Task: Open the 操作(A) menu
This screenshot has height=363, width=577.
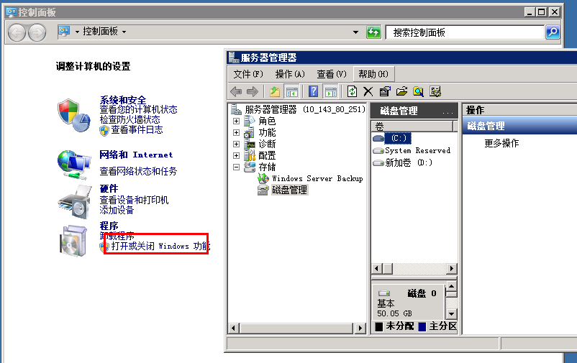Action: (x=290, y=74)
